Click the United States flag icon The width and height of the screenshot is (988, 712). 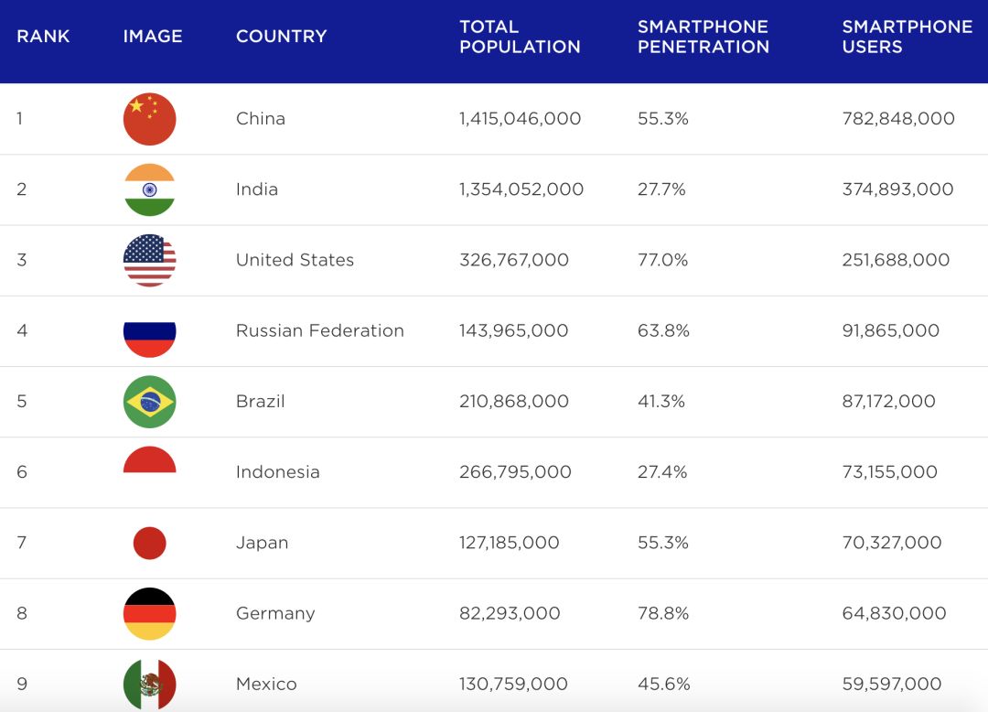pos(149,260)
